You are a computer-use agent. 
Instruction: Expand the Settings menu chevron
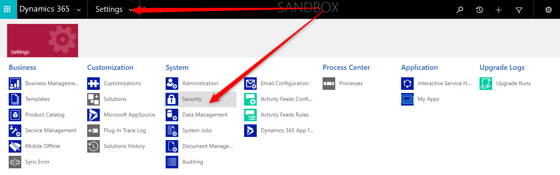131,10
